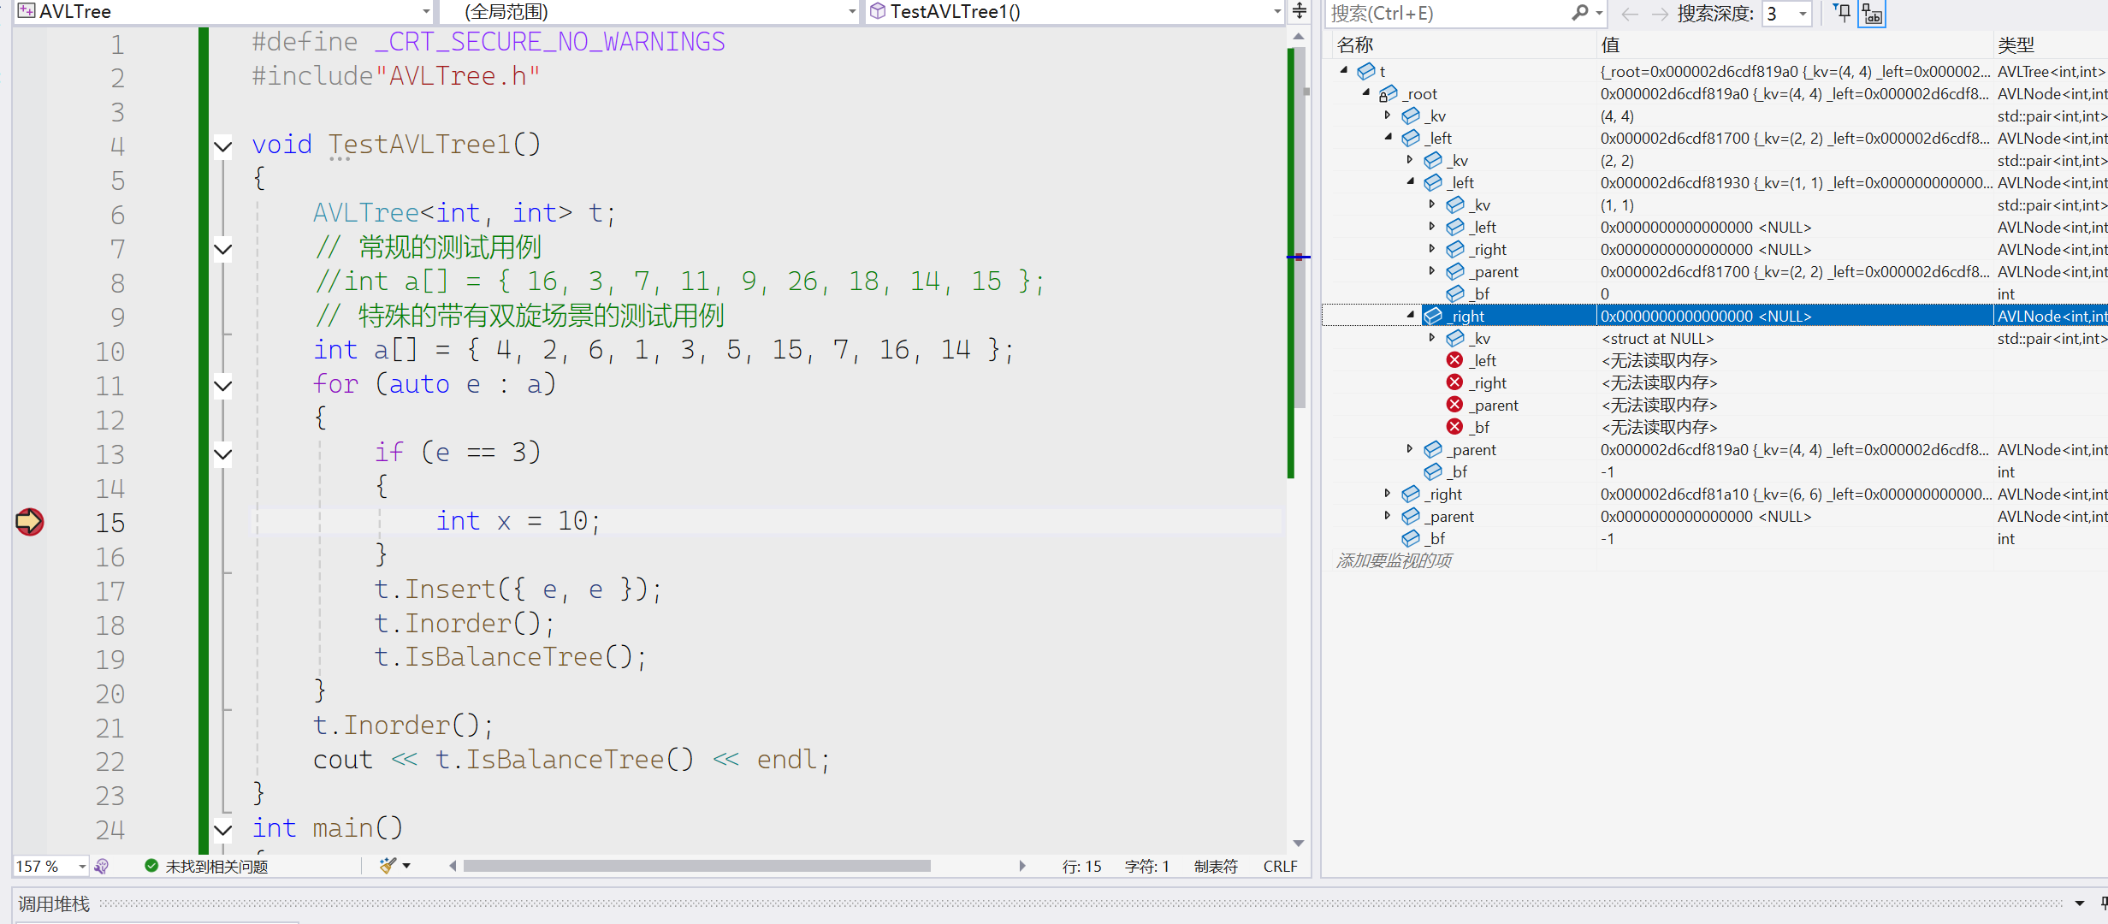Image resolution: width=2108 pixels, height=924 pixels.
Task: Click the editor horizontal scrollbar thumb
Action: coord(696,866)
